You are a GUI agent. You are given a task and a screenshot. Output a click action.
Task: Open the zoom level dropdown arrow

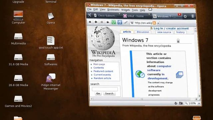click(199, 104)
